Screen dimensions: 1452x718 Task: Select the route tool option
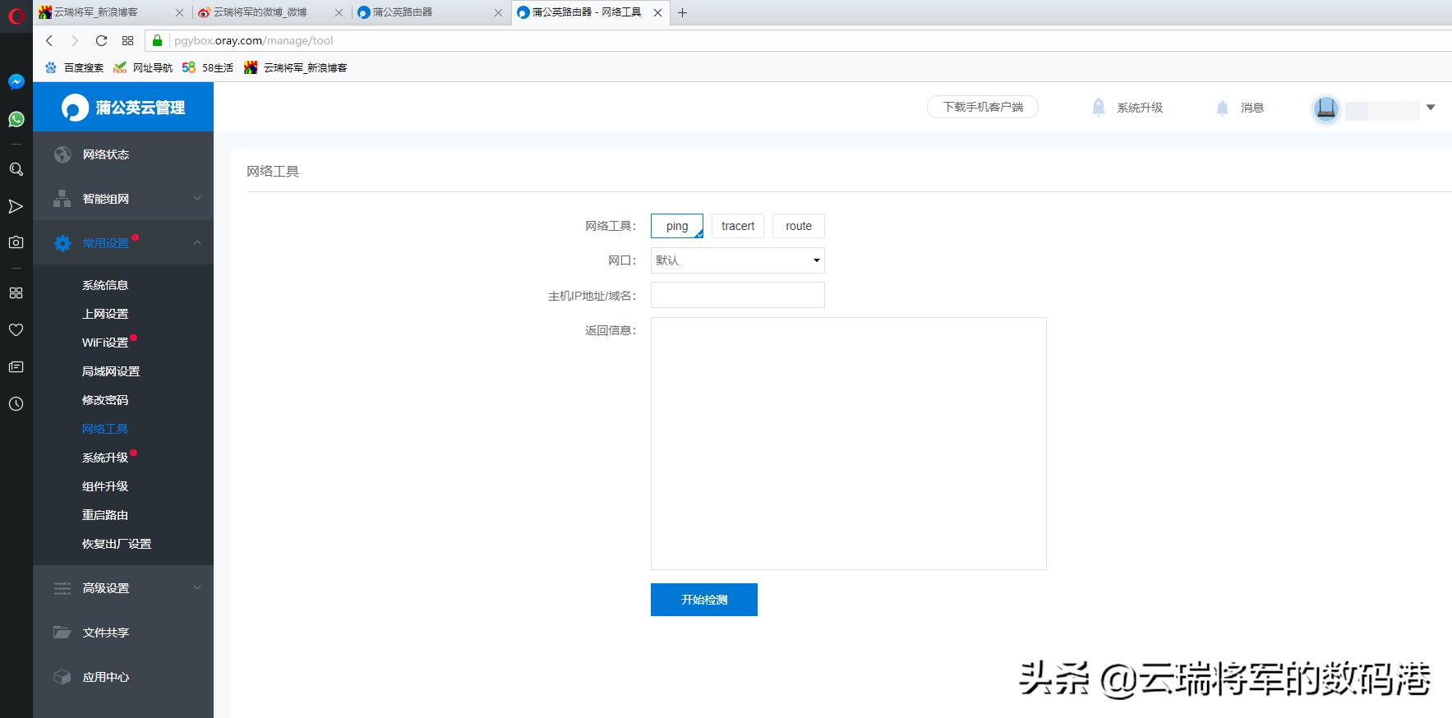click(798, 226)
